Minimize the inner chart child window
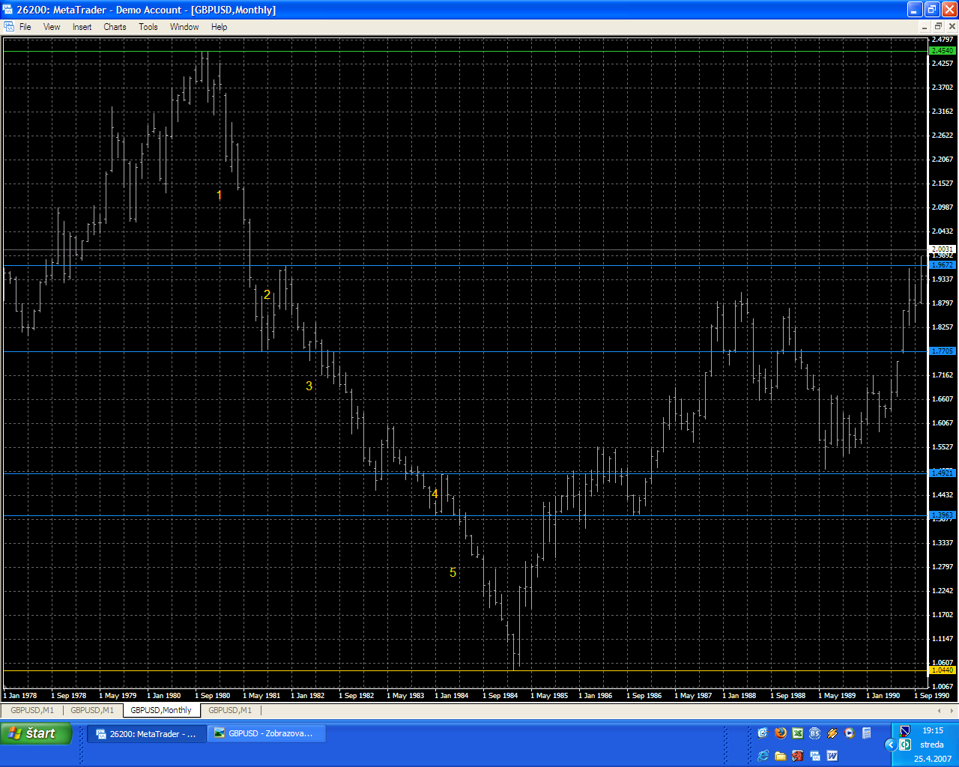Viewport: 959px width, 767px height. pos(925,26)
